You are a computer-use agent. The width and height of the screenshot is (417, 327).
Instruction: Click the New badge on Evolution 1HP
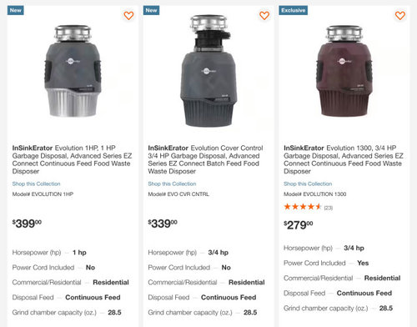click(16, 10)
